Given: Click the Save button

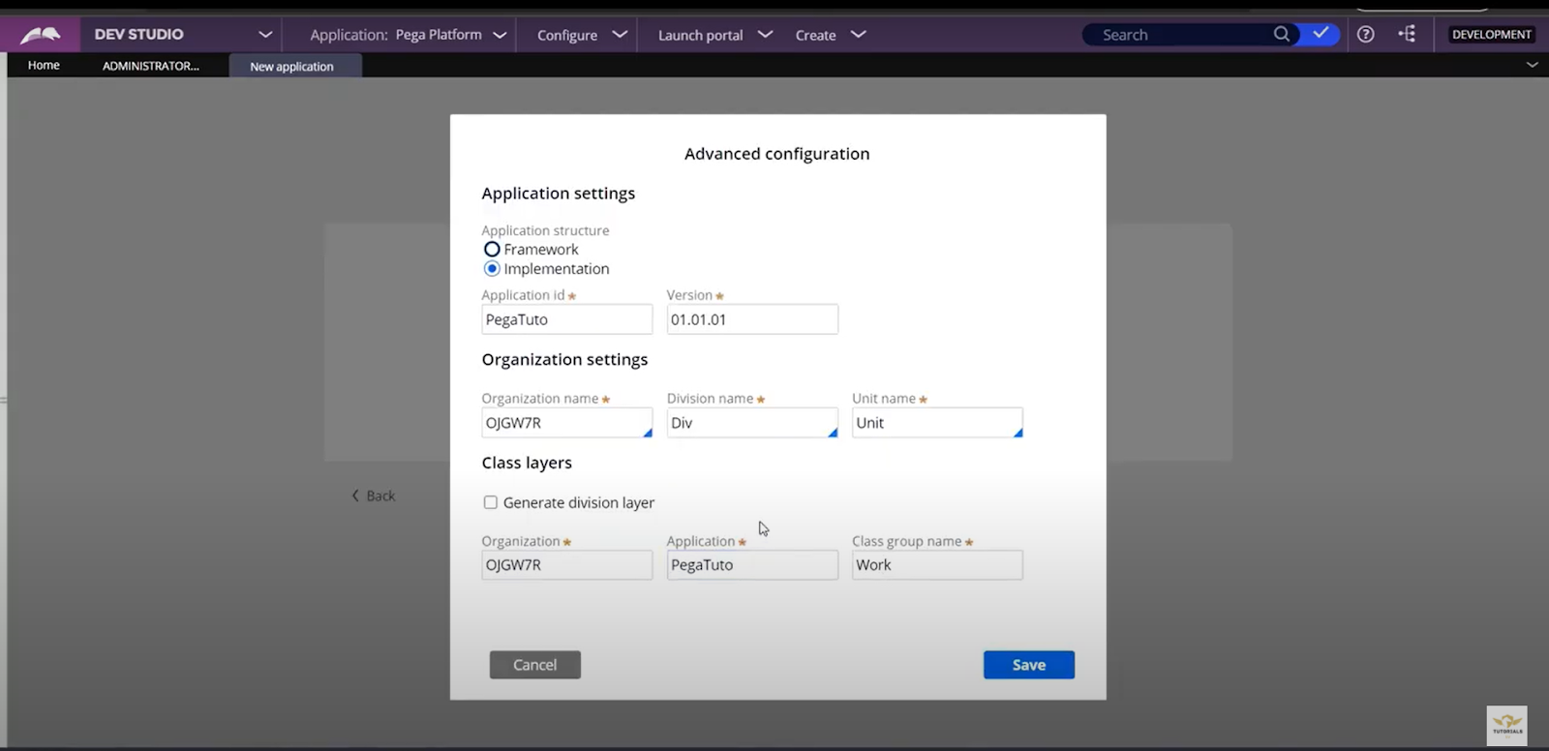Looking at the screenshot, I should 1029,665.
